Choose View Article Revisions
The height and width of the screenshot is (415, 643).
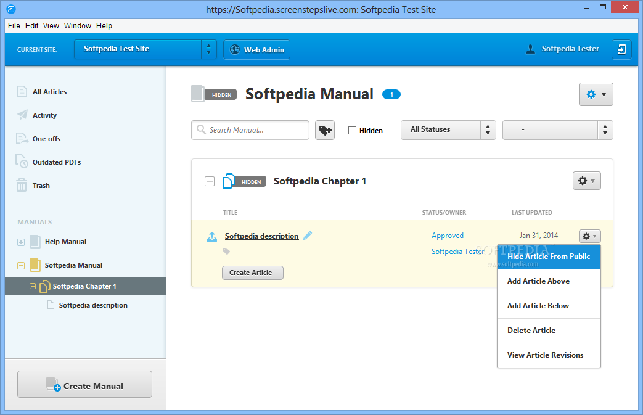pyautogui.click(x=549, y=355)
